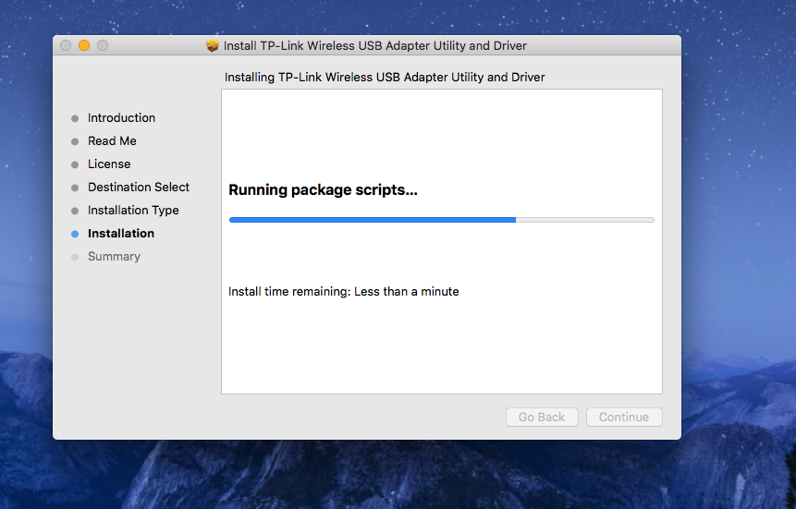
Task: Click the 'Running package scripts...' status text
Action: point(323,189)
